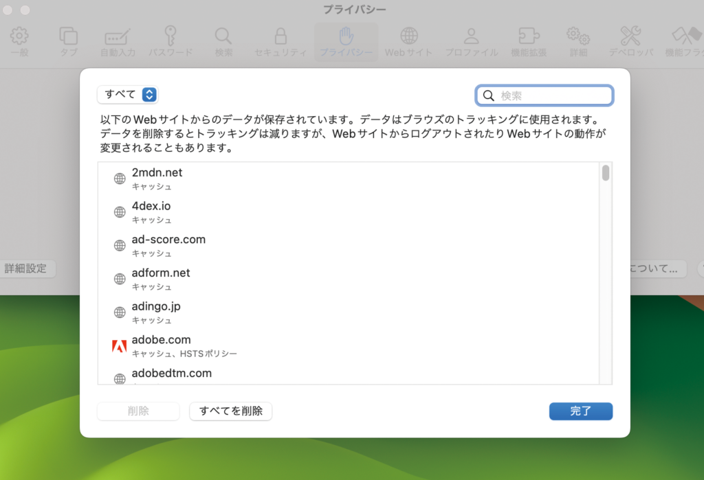Open the 機能拡張 (Extensions) pane

529,42
